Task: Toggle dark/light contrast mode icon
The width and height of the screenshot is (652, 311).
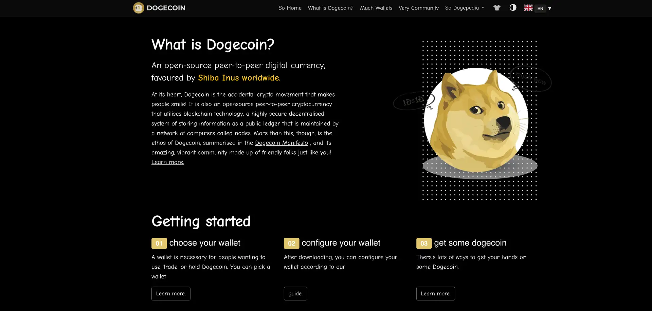Action: click(x=513, y=7)
